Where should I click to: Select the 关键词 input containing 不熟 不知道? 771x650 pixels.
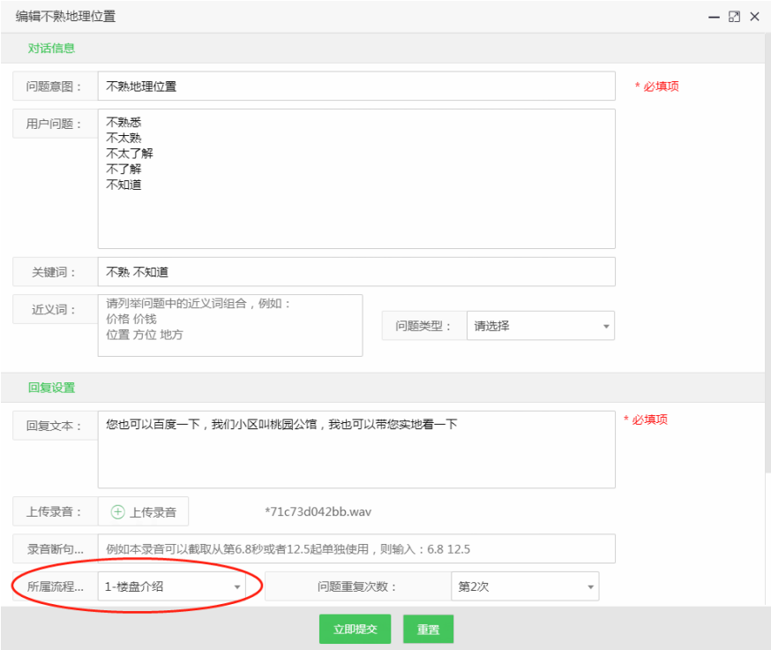coord(356,272)
